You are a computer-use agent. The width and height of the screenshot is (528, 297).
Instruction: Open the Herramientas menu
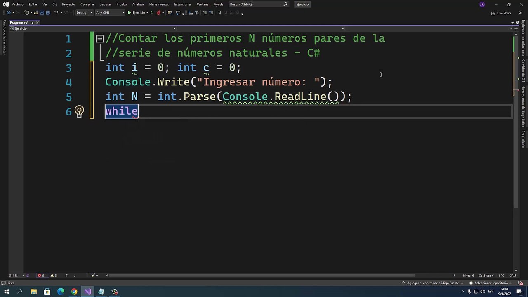click(x=159, y=4)
